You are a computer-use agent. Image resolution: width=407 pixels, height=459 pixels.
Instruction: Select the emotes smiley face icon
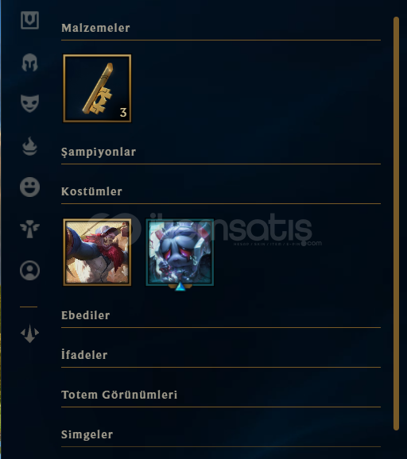pyautogui.click(x=29, y=187)
